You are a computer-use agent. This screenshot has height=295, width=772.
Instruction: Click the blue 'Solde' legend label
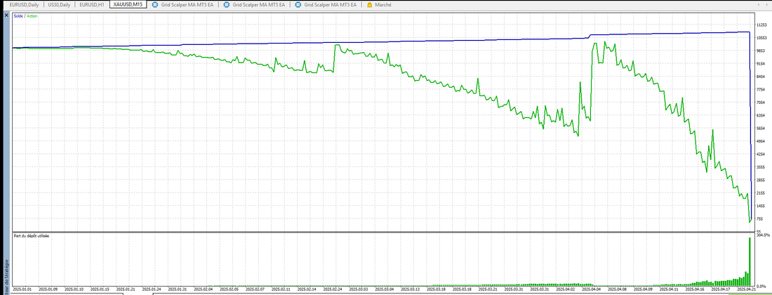click(x=18, y=16)
